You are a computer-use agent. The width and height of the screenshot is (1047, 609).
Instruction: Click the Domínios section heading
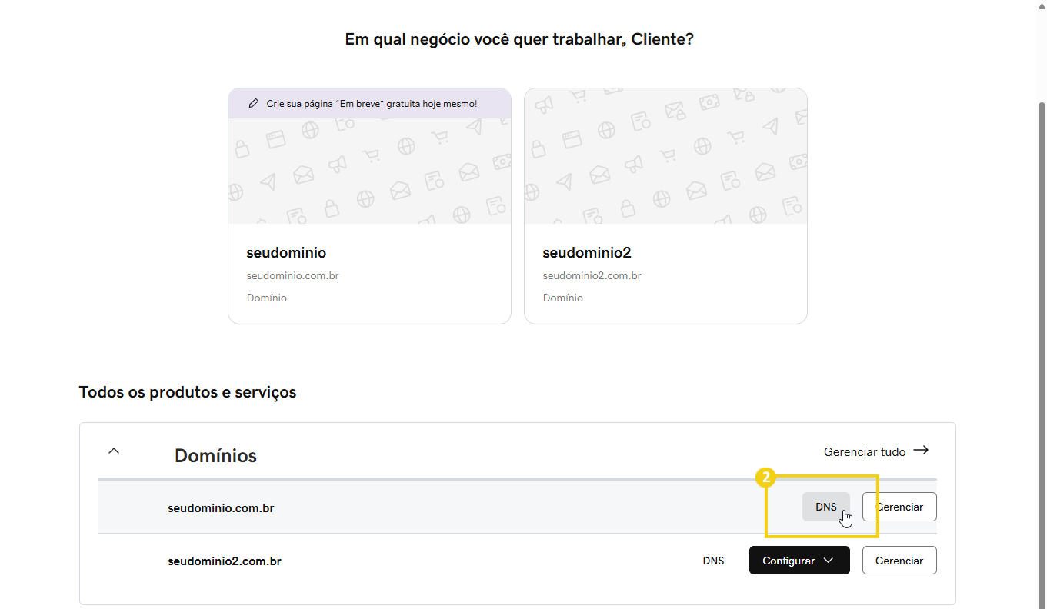215,454
